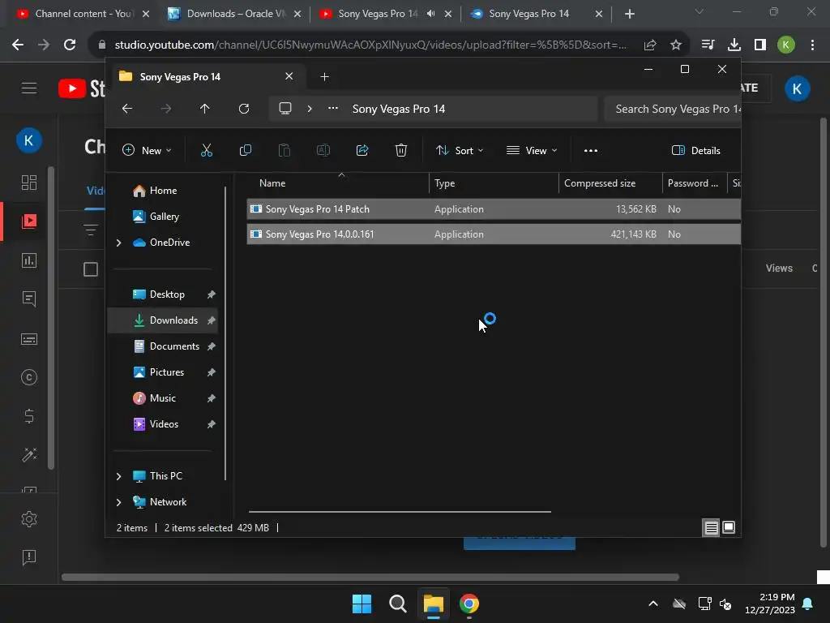The width and height of the screenshot is (830, 623).
Task: Switch to the details list view icon
Action: pos(711,527)
